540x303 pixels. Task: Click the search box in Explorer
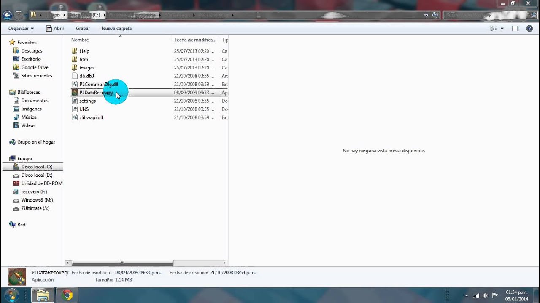490,15
